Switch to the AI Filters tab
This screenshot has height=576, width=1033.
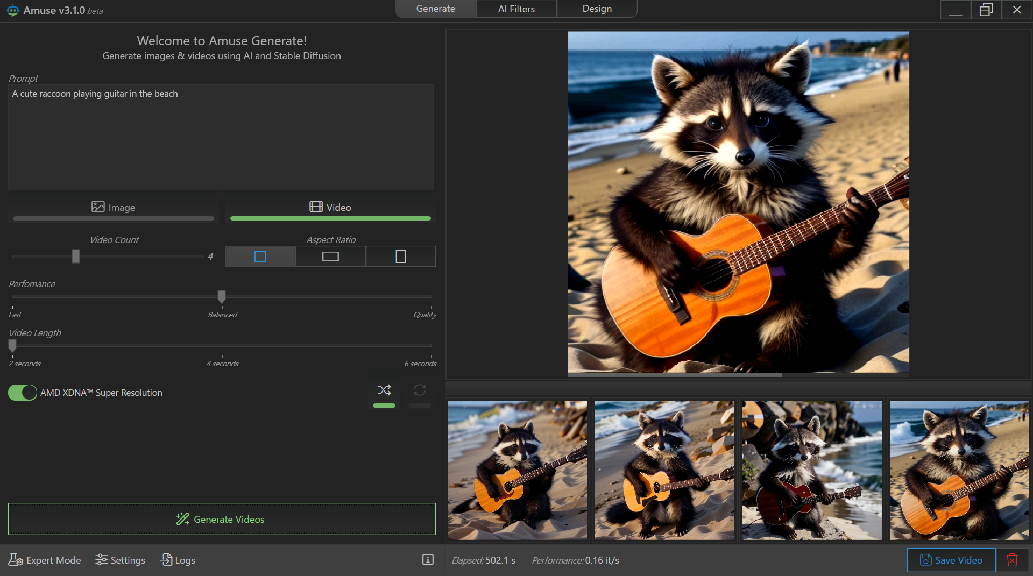(x=516, y=9)
